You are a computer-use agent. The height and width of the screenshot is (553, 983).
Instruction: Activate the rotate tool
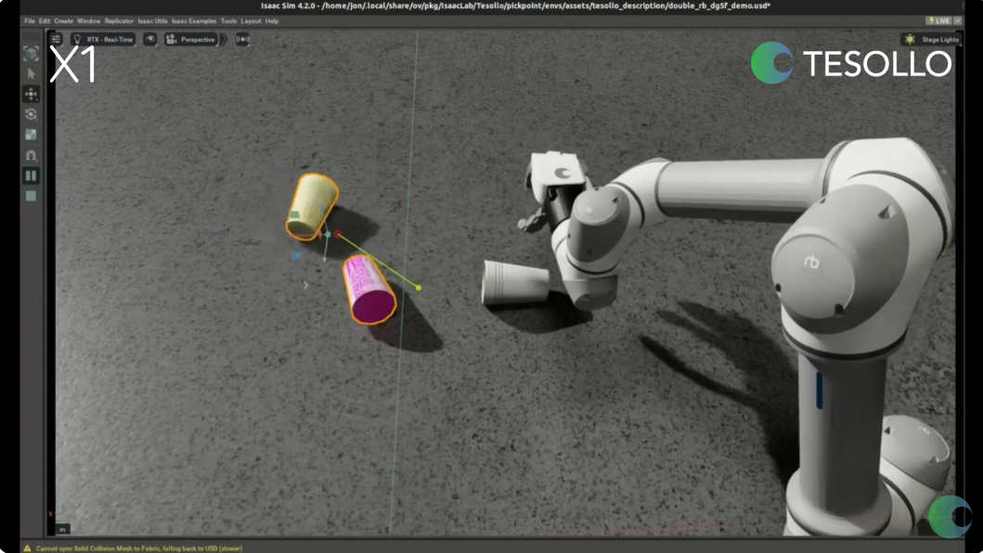click(x=29, y=114)
